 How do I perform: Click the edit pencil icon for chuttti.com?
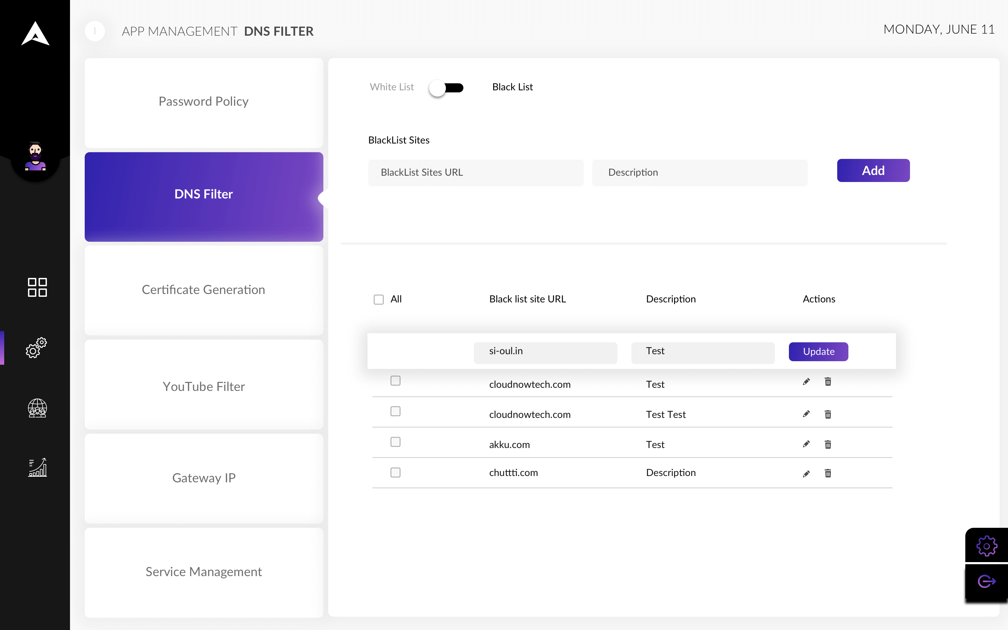click(806, 472)
